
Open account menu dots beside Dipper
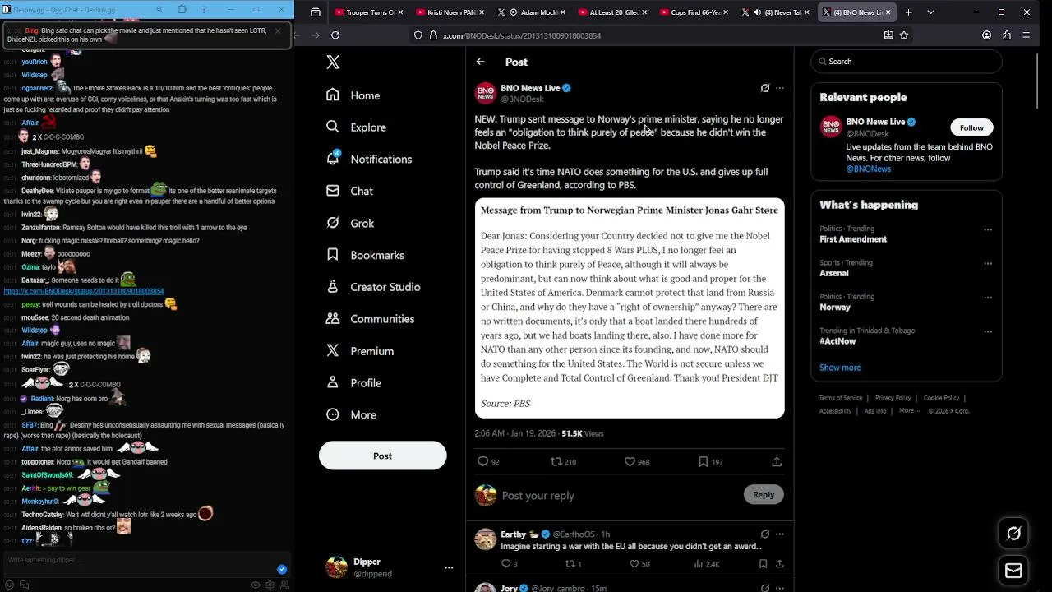[449, 567]
